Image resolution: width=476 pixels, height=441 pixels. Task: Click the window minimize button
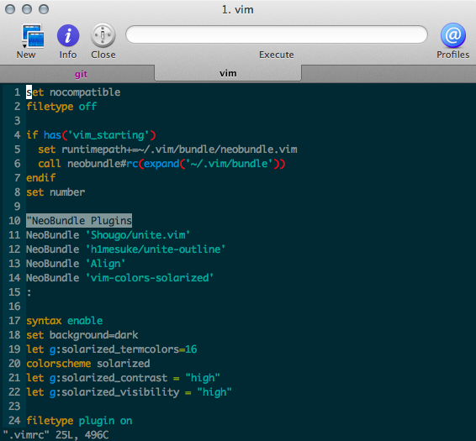point(27,9)
